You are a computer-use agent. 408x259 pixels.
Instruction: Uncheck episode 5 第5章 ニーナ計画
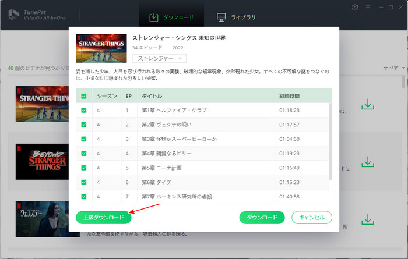tap(84, 168)
